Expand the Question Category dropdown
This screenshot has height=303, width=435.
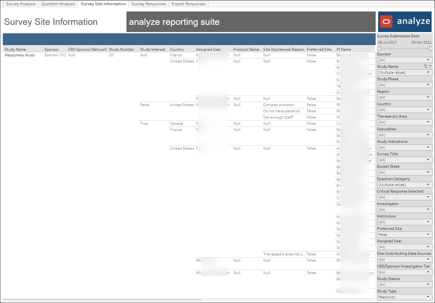405,185
